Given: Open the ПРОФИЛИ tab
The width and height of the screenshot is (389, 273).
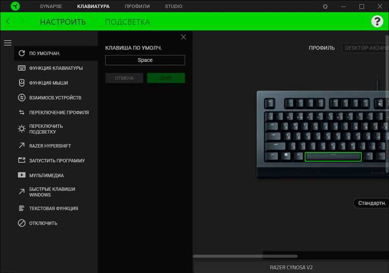Looking at the screenshot, I should coord(137,6).
